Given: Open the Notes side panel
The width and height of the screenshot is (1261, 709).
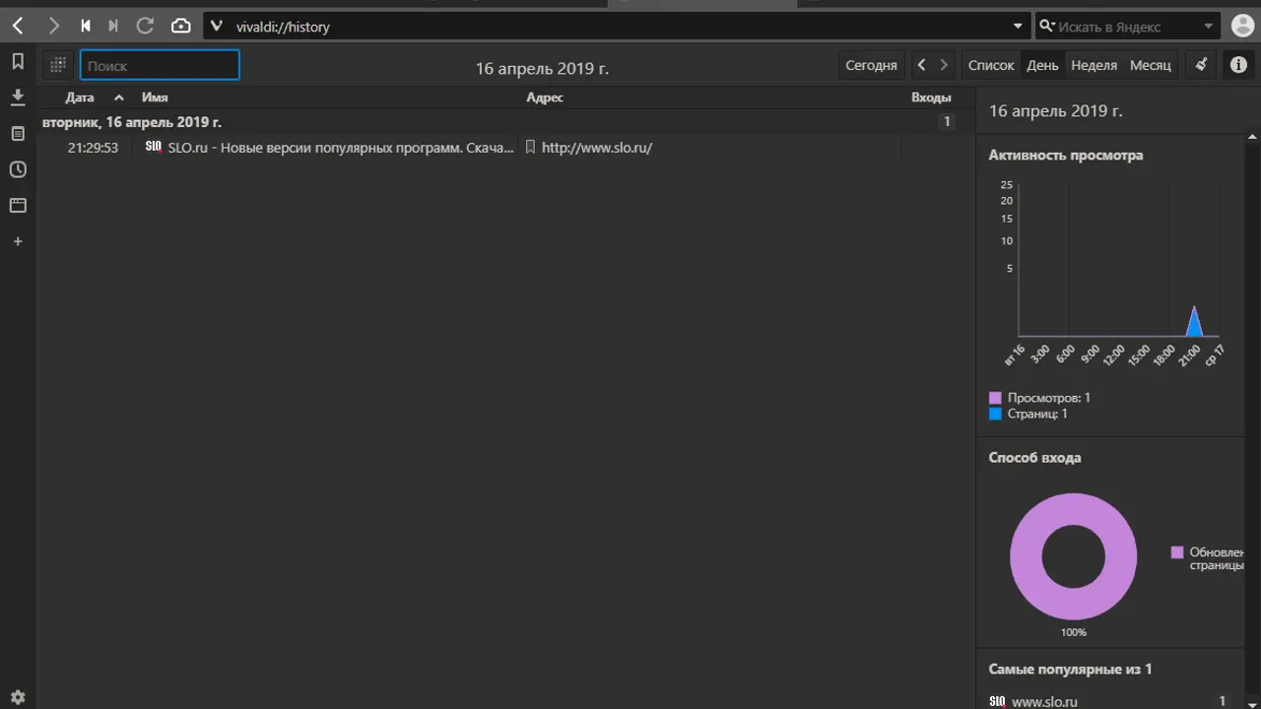Looking at the screenshot, I should pos(18,133).
